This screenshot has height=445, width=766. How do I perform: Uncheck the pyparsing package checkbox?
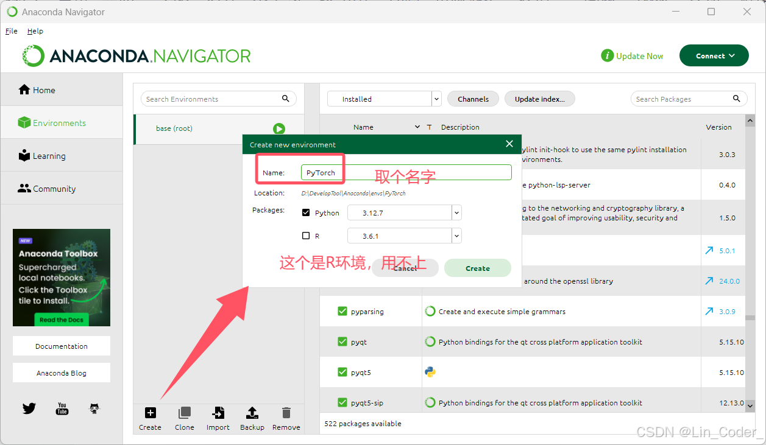click(x=342, y=311)
